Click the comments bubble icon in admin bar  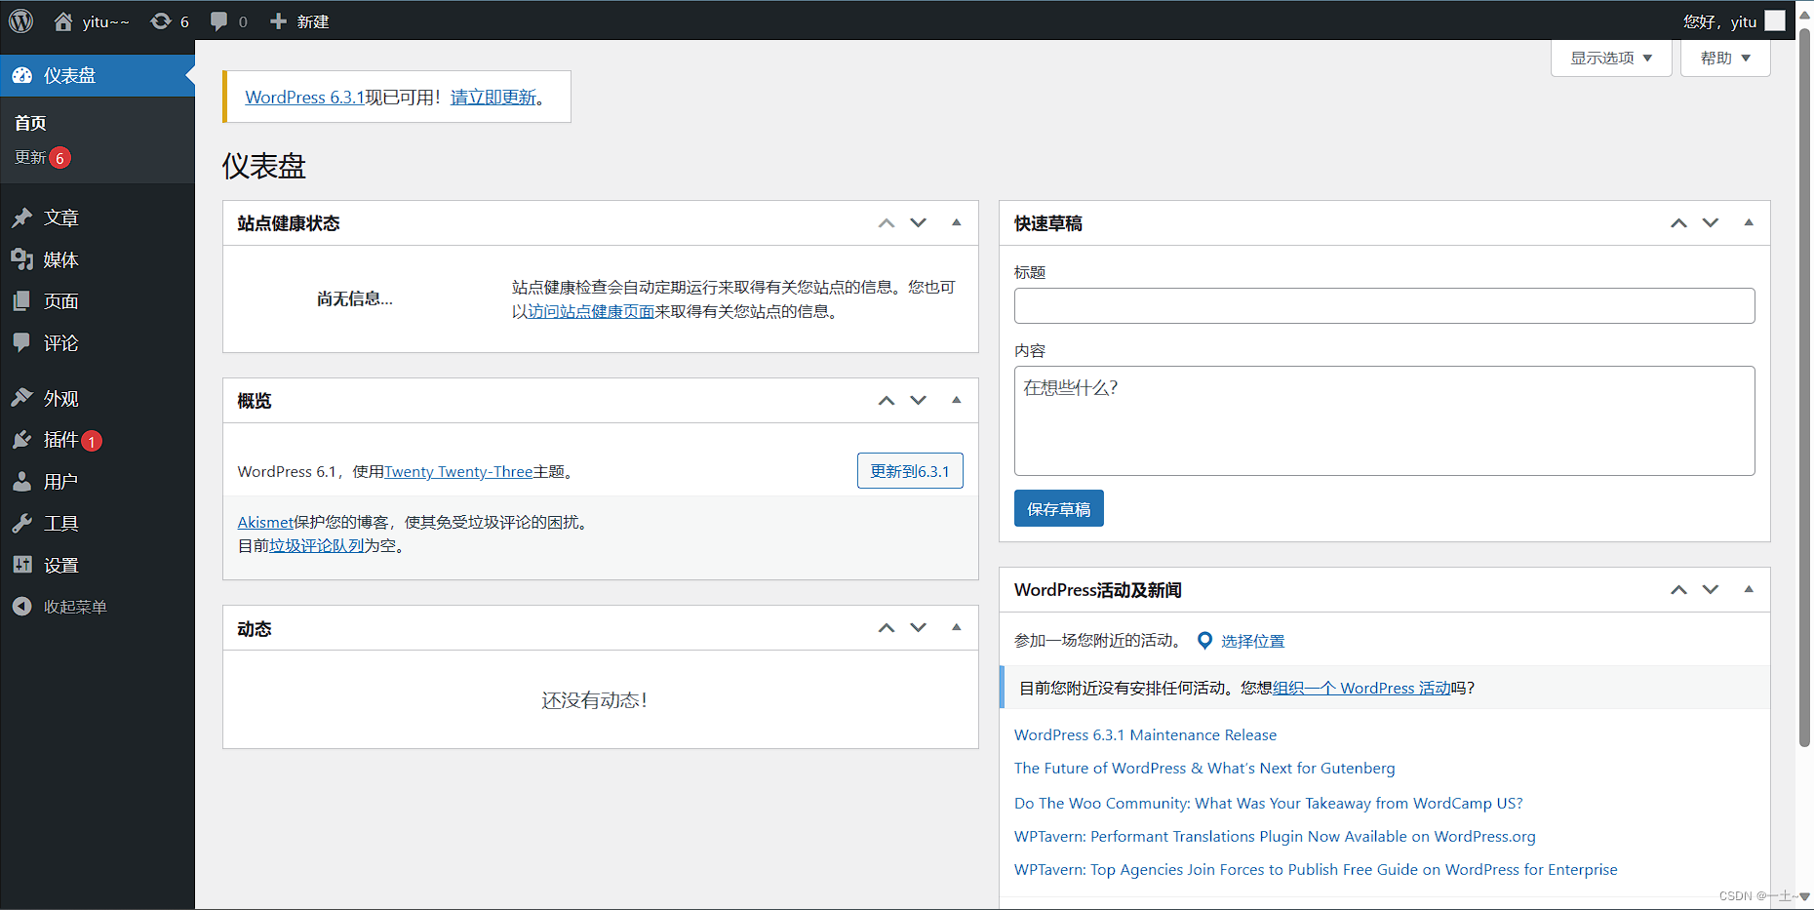tap(219, 21)
